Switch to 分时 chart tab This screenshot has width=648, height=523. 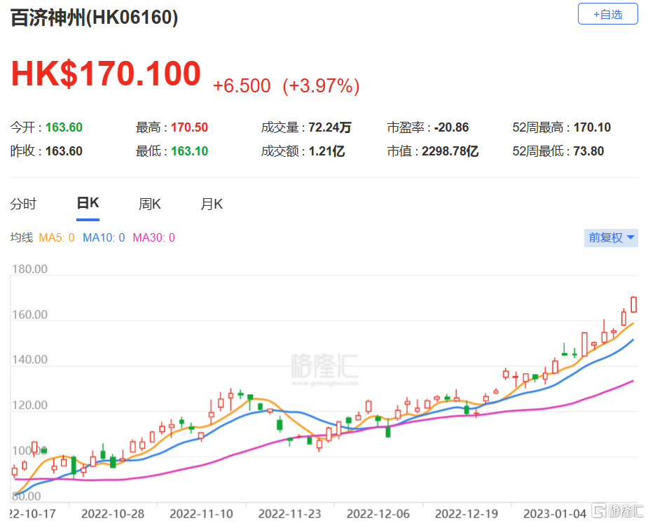(23, 204)
